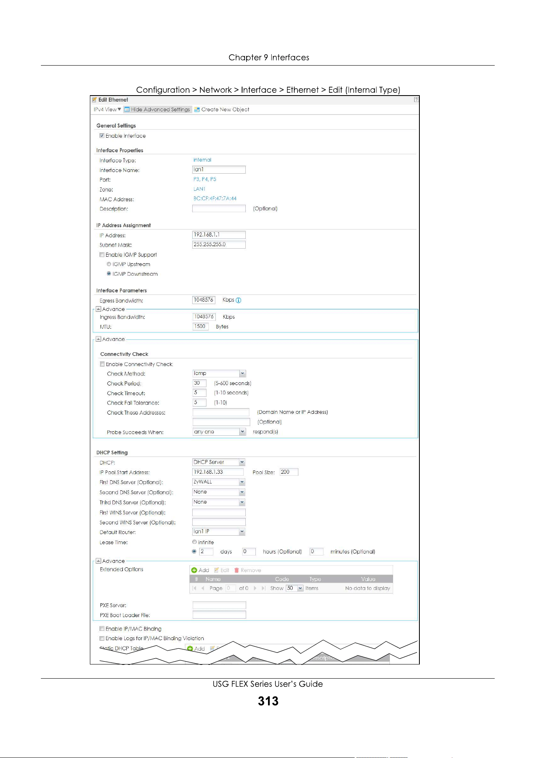536x758 pixels.
Task: Go to first page of Extended Options
Action: pyautogui.click(x=195, y=588)
